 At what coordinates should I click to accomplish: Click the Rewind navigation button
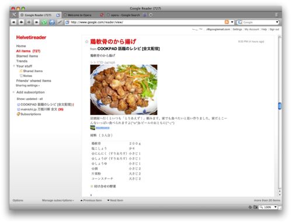[13, 22]
